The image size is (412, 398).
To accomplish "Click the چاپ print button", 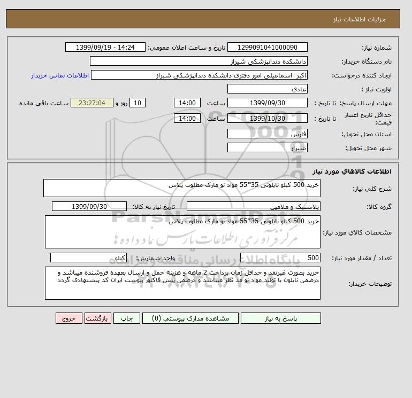I will pos(127,318).
